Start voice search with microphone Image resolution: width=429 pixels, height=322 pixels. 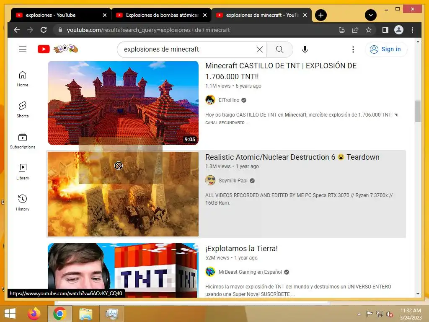point(305,49)
